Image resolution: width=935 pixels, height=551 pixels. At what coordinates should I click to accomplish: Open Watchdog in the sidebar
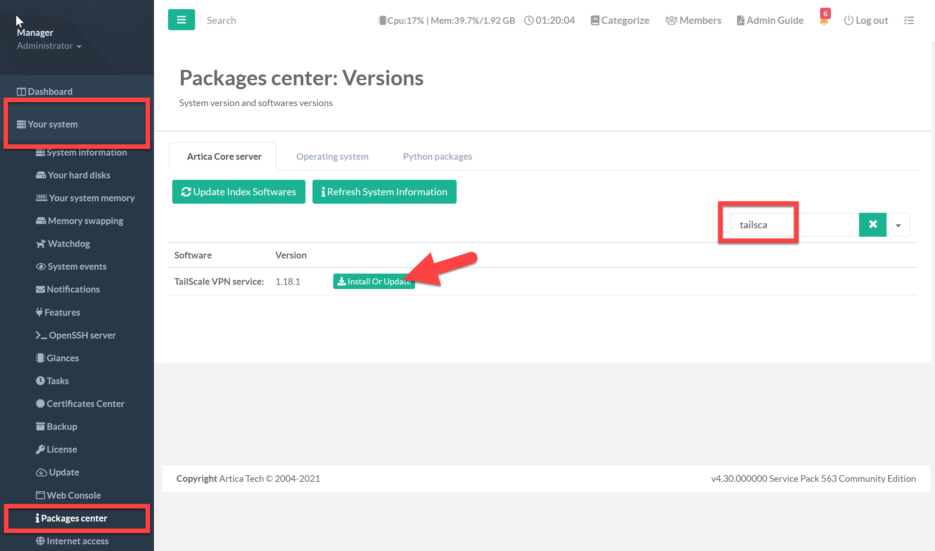[69, 244]
